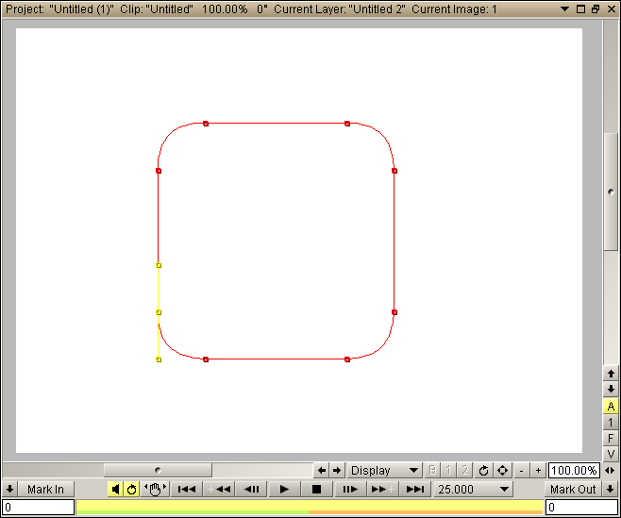
Task: Toggle the 2 display button
Action: coord(465,470)
